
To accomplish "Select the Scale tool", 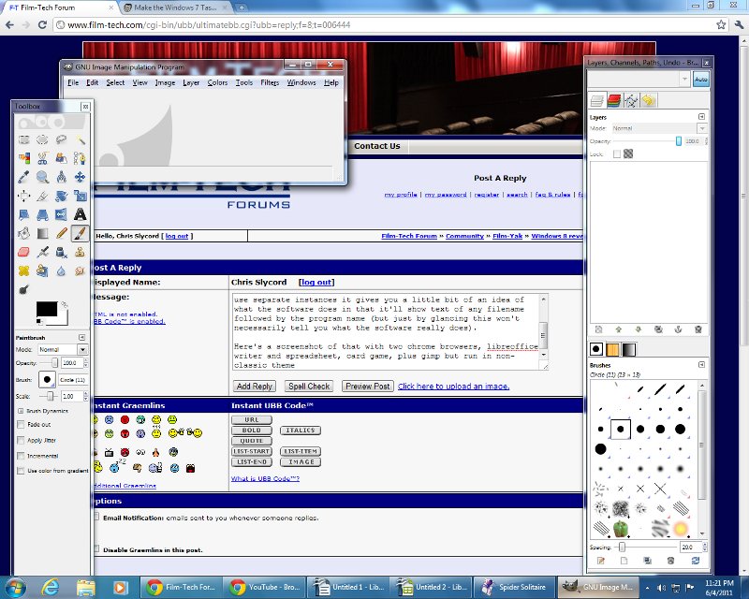I will pyautogui.click(x=80, y=196).
